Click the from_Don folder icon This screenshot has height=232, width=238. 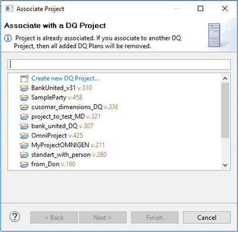coord(25,164)
